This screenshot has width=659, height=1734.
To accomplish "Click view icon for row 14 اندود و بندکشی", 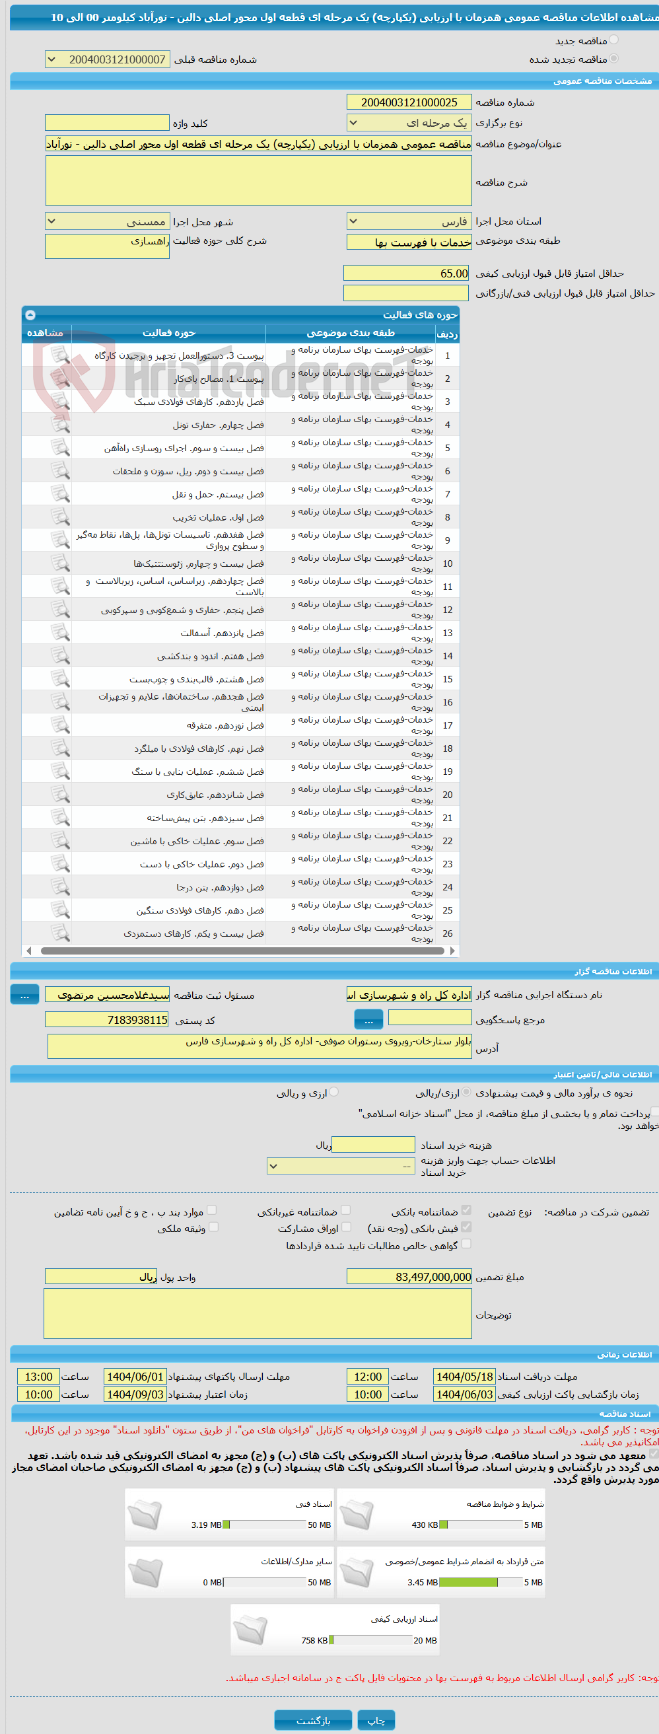I will click(x=60, y=656).
